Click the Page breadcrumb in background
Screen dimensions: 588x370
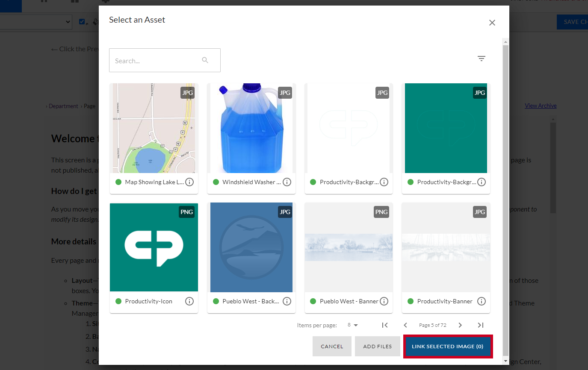(x=89, y=106)
